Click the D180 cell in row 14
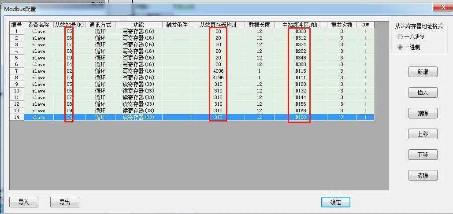Viewport: 453px width, 214px height. (301, 117)
